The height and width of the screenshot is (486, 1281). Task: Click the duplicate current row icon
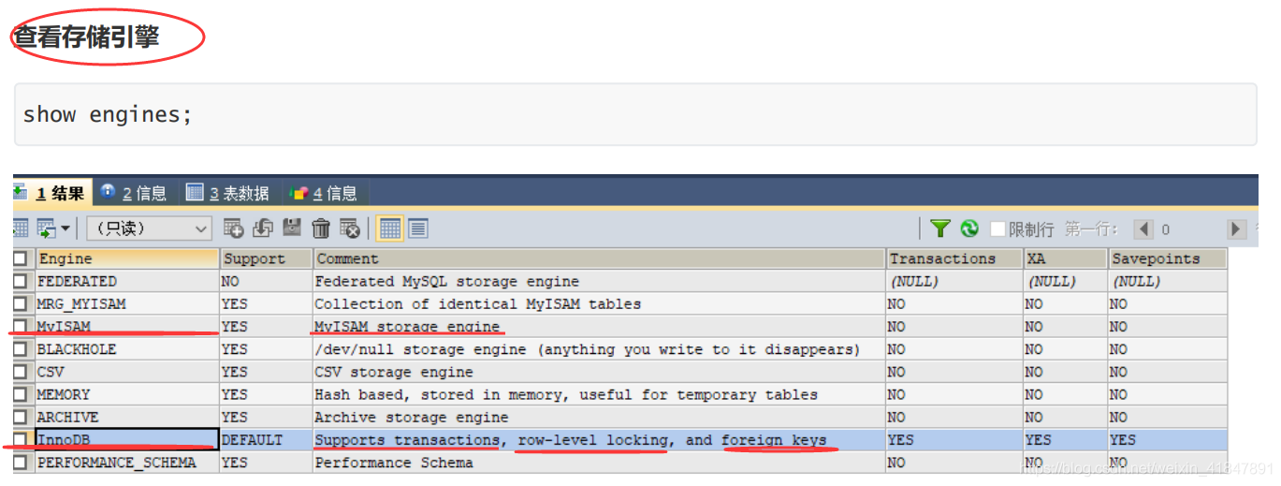(263, 228)
